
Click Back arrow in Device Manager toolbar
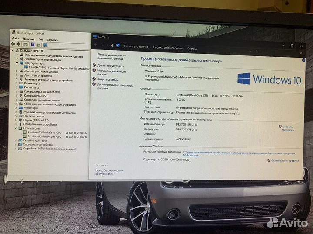13,44
